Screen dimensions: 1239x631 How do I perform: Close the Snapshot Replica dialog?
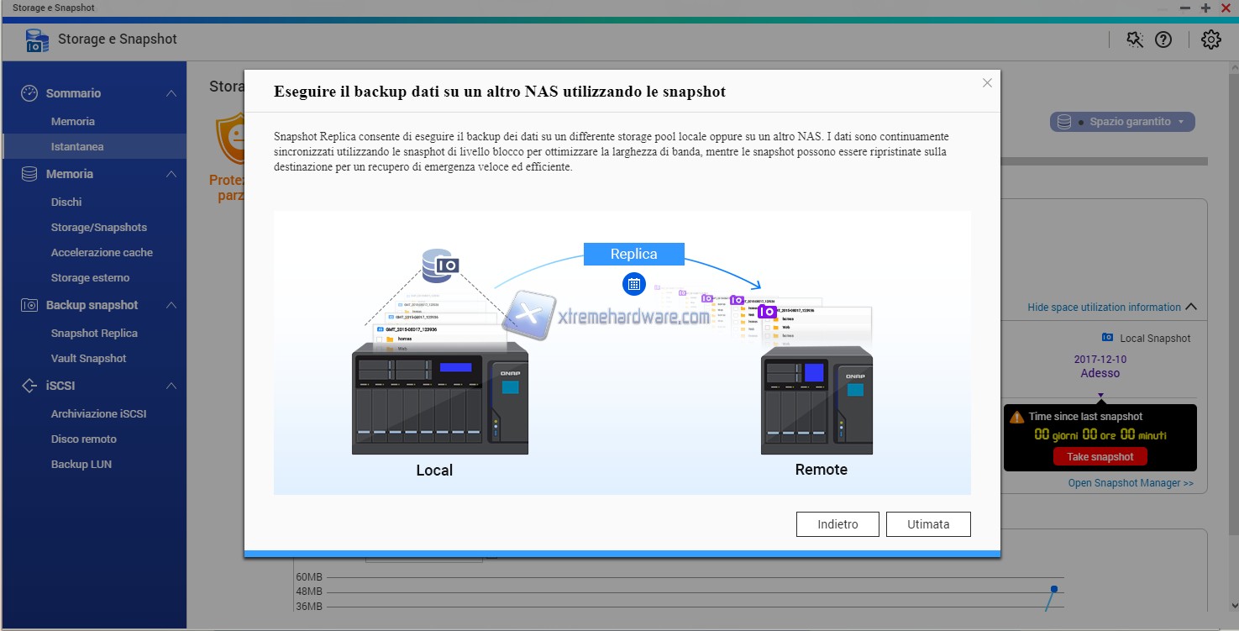pyautogui.click(x=987, y=83)
